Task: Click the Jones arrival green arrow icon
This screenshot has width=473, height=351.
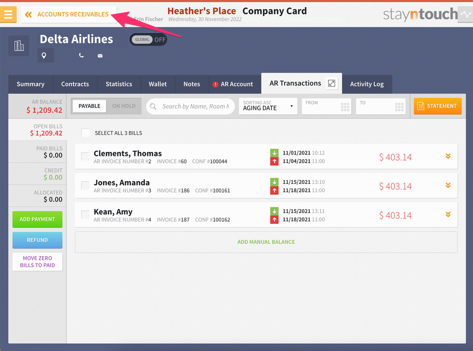Action: coord(274,182)
